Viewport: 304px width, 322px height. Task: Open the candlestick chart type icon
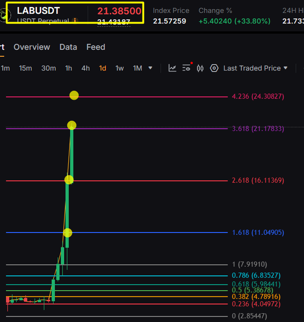200,68
